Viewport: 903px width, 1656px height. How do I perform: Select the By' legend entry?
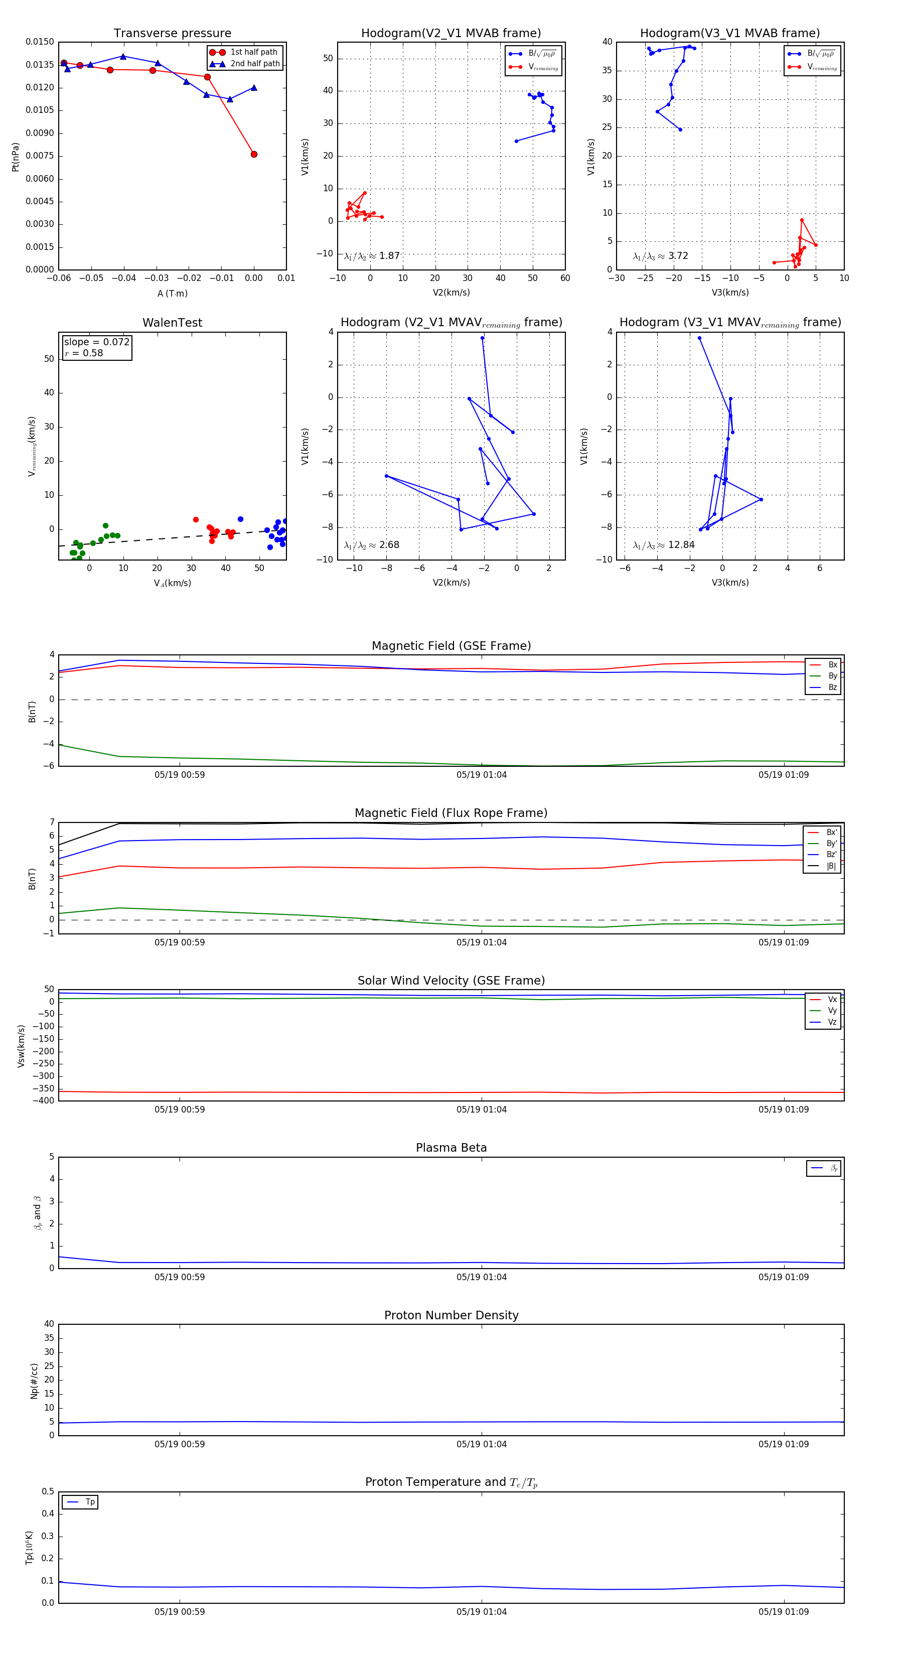tap(822, 844)
